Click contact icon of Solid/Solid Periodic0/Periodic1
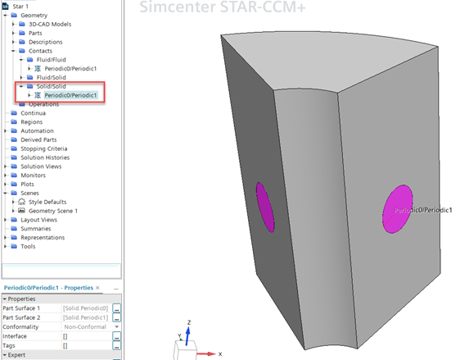 click(38, 95)
